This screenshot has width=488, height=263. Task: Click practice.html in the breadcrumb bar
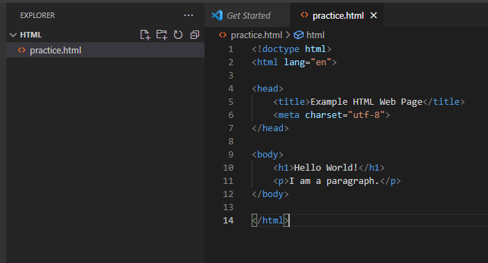point(256,35)
